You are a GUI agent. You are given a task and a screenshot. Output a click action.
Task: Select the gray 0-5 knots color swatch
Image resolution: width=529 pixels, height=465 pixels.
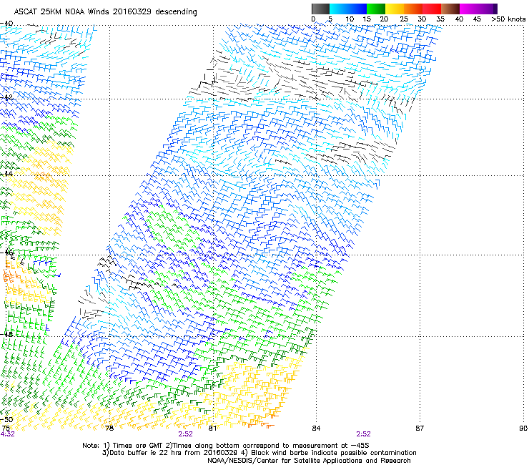tap(320, 9)
